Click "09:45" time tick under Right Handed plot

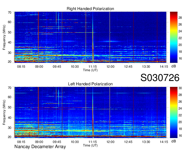point(57,67)
